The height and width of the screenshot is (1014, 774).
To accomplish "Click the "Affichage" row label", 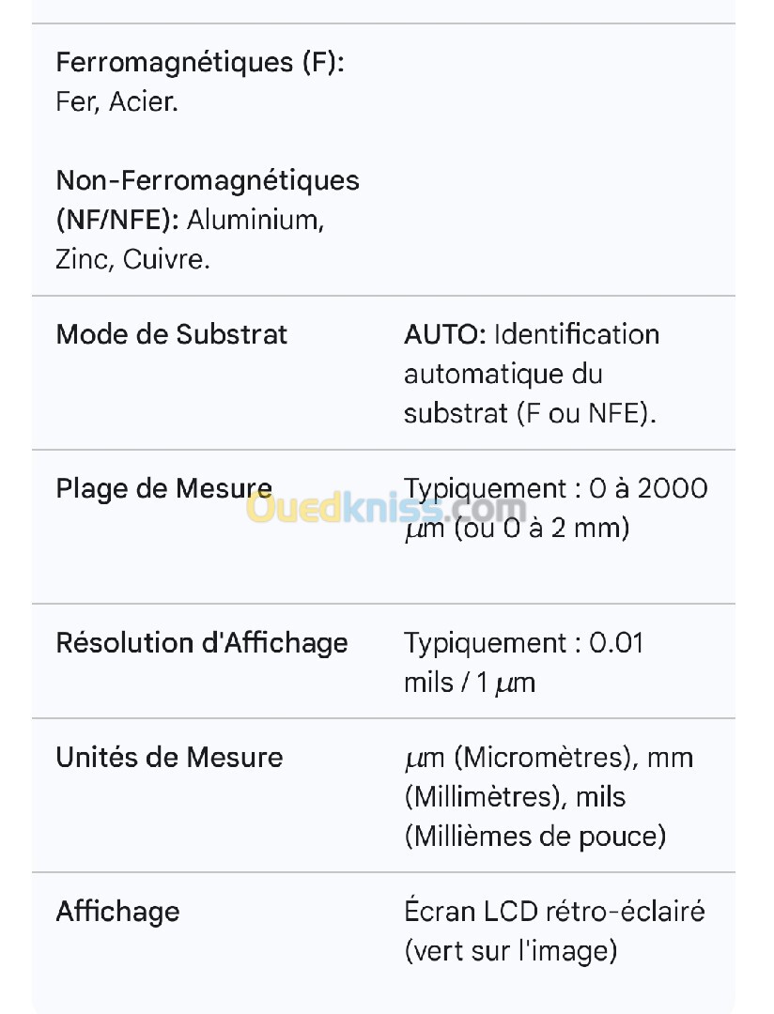I will 117,912.
